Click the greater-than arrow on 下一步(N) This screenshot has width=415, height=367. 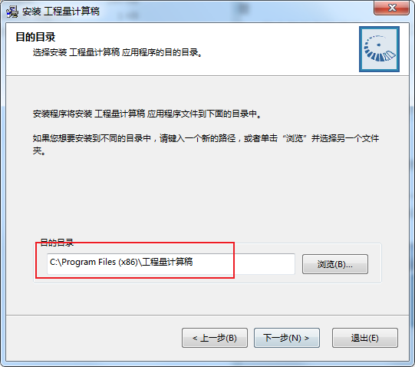pos(307,338)
